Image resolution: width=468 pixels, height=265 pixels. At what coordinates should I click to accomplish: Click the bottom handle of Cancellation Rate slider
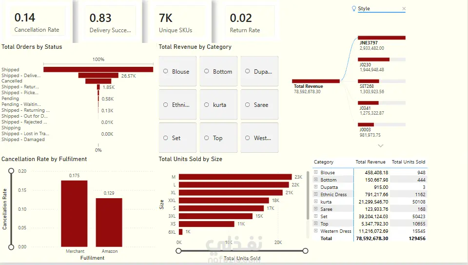[x=11, y=247]
